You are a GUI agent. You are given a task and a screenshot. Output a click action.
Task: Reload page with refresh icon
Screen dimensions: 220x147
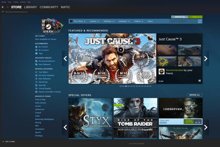point(3,12)
